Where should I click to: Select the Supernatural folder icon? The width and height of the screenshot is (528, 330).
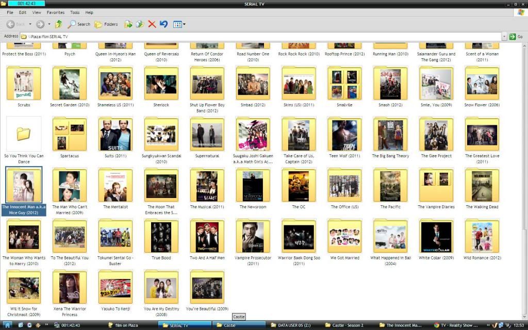coord(207,135)
